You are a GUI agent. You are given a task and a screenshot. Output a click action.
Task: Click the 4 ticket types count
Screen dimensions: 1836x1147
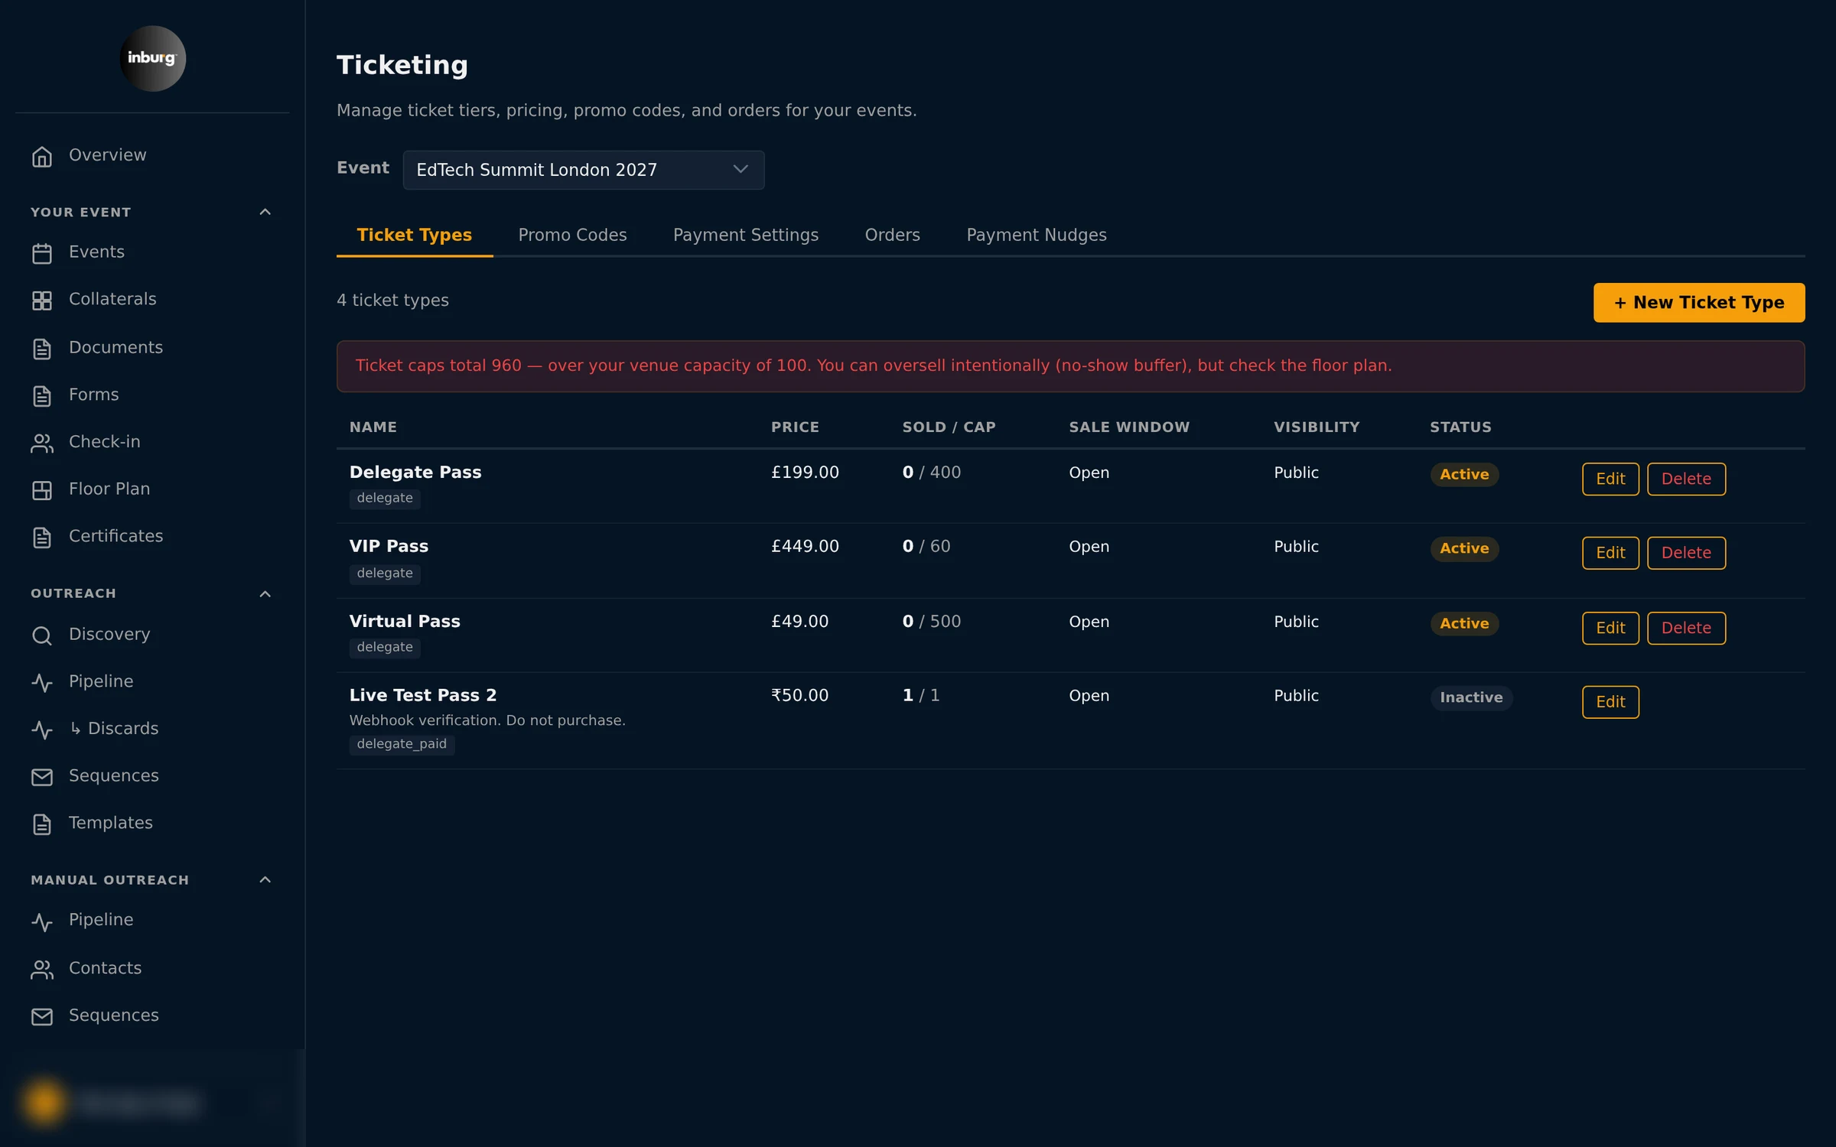coord(392,301)
